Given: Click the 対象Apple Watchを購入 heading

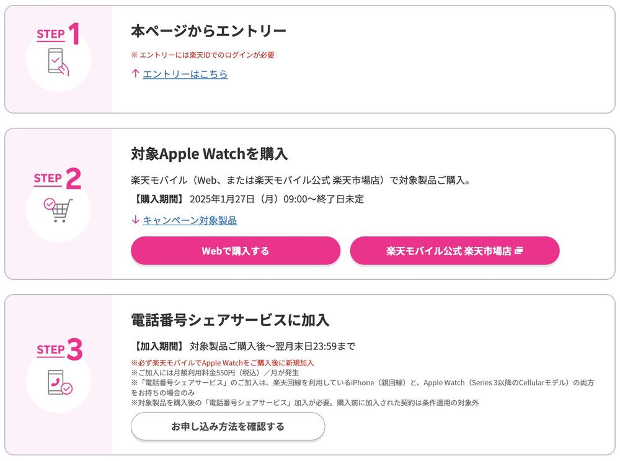Looking at the screenshot, I should [x=208, y=153].
